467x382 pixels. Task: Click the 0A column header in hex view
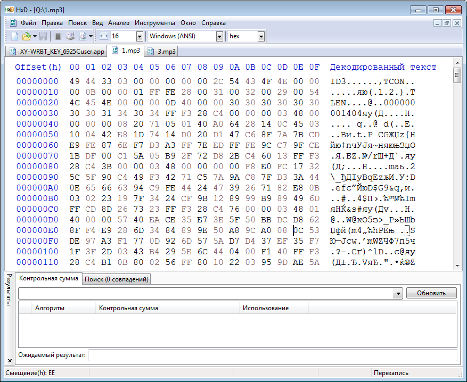[x=234, y=67]
